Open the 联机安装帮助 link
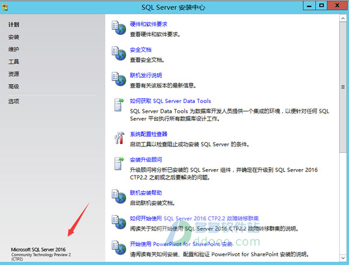This screenshot has width=349, height=265. [146, 192]
